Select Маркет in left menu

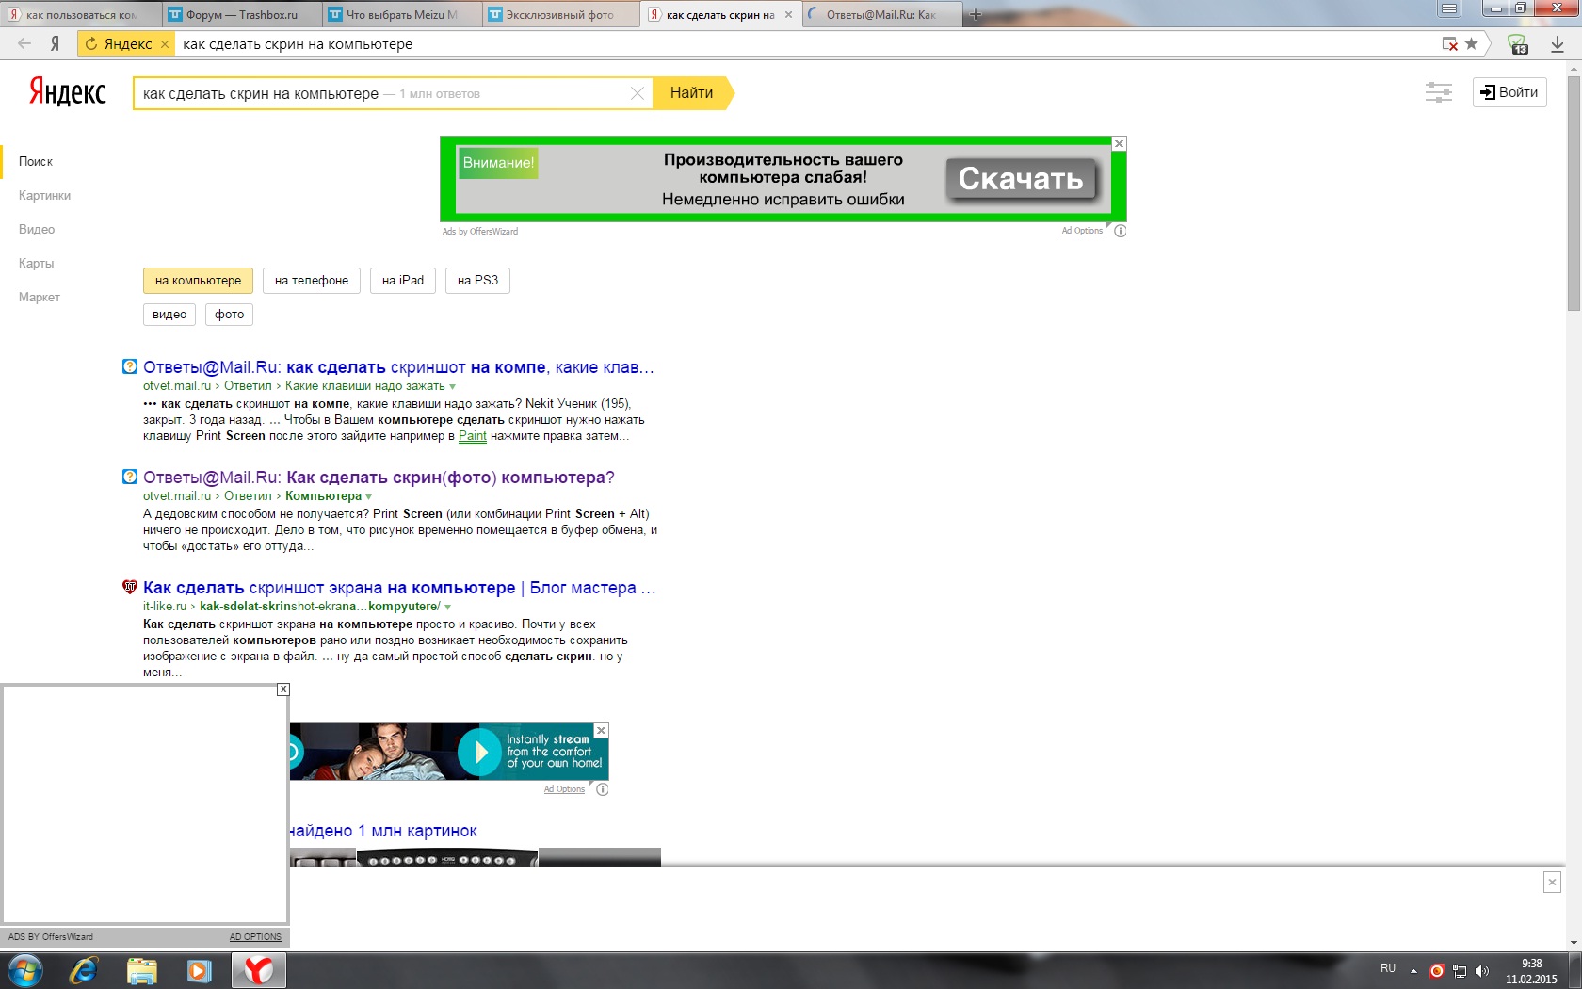click(x=40, y=298)
